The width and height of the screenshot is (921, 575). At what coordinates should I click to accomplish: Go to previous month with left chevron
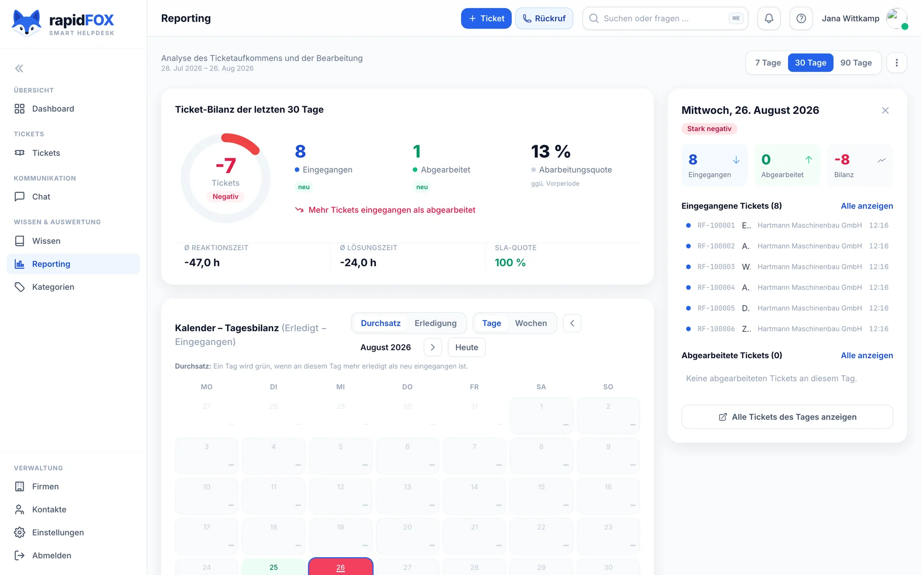pyautogui.click(x=572, y=323)
